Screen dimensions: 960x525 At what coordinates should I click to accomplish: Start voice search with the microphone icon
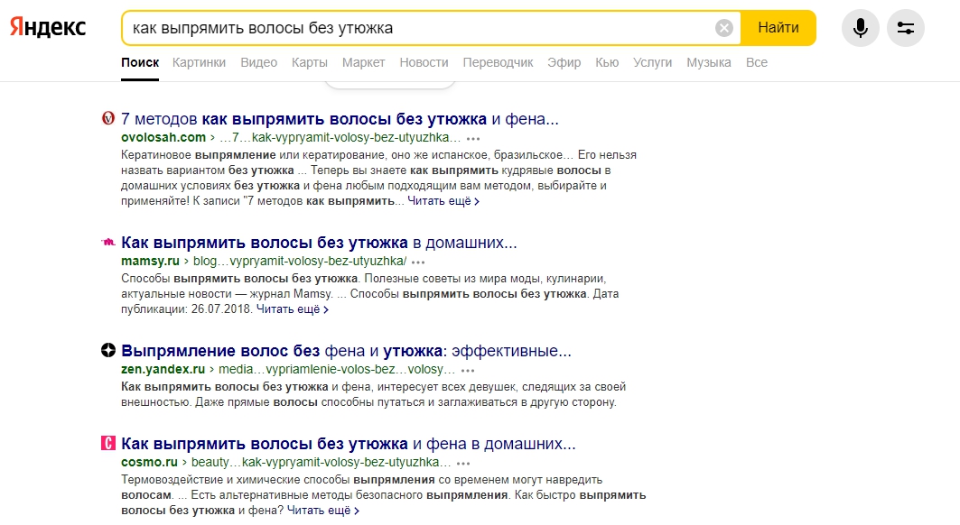(x=860, y=28)
